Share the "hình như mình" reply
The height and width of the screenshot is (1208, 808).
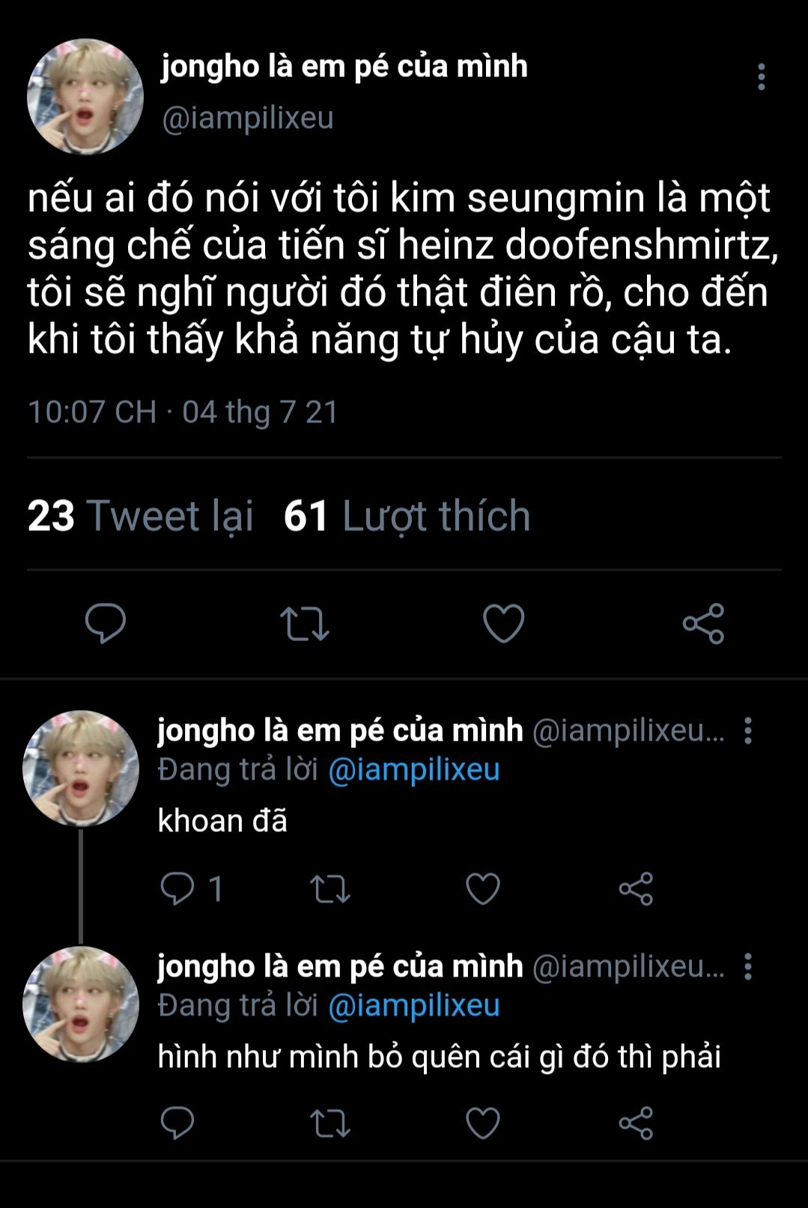(636, 1123)
